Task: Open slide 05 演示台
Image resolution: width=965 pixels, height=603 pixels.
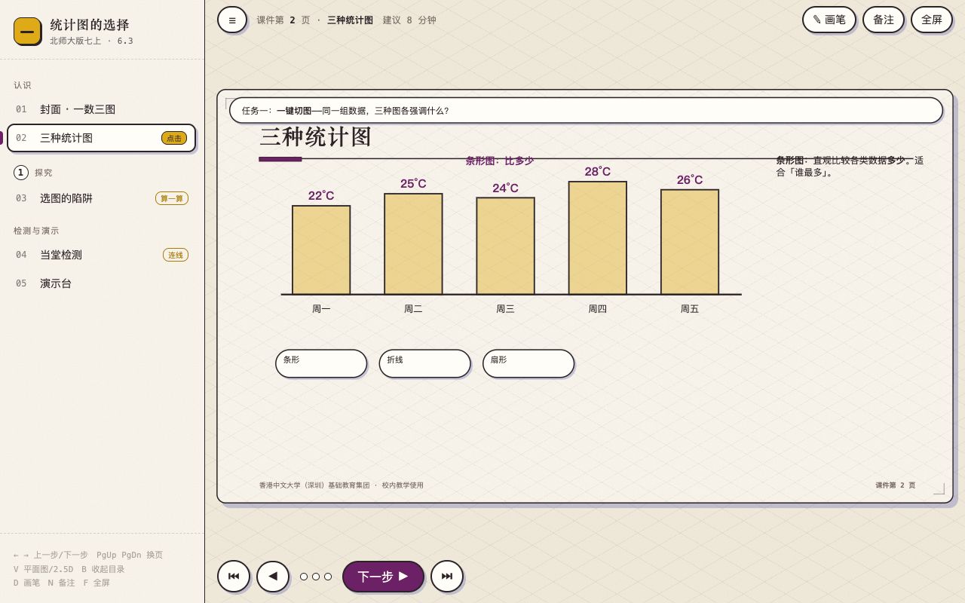Action: click(x=102, y=283)
